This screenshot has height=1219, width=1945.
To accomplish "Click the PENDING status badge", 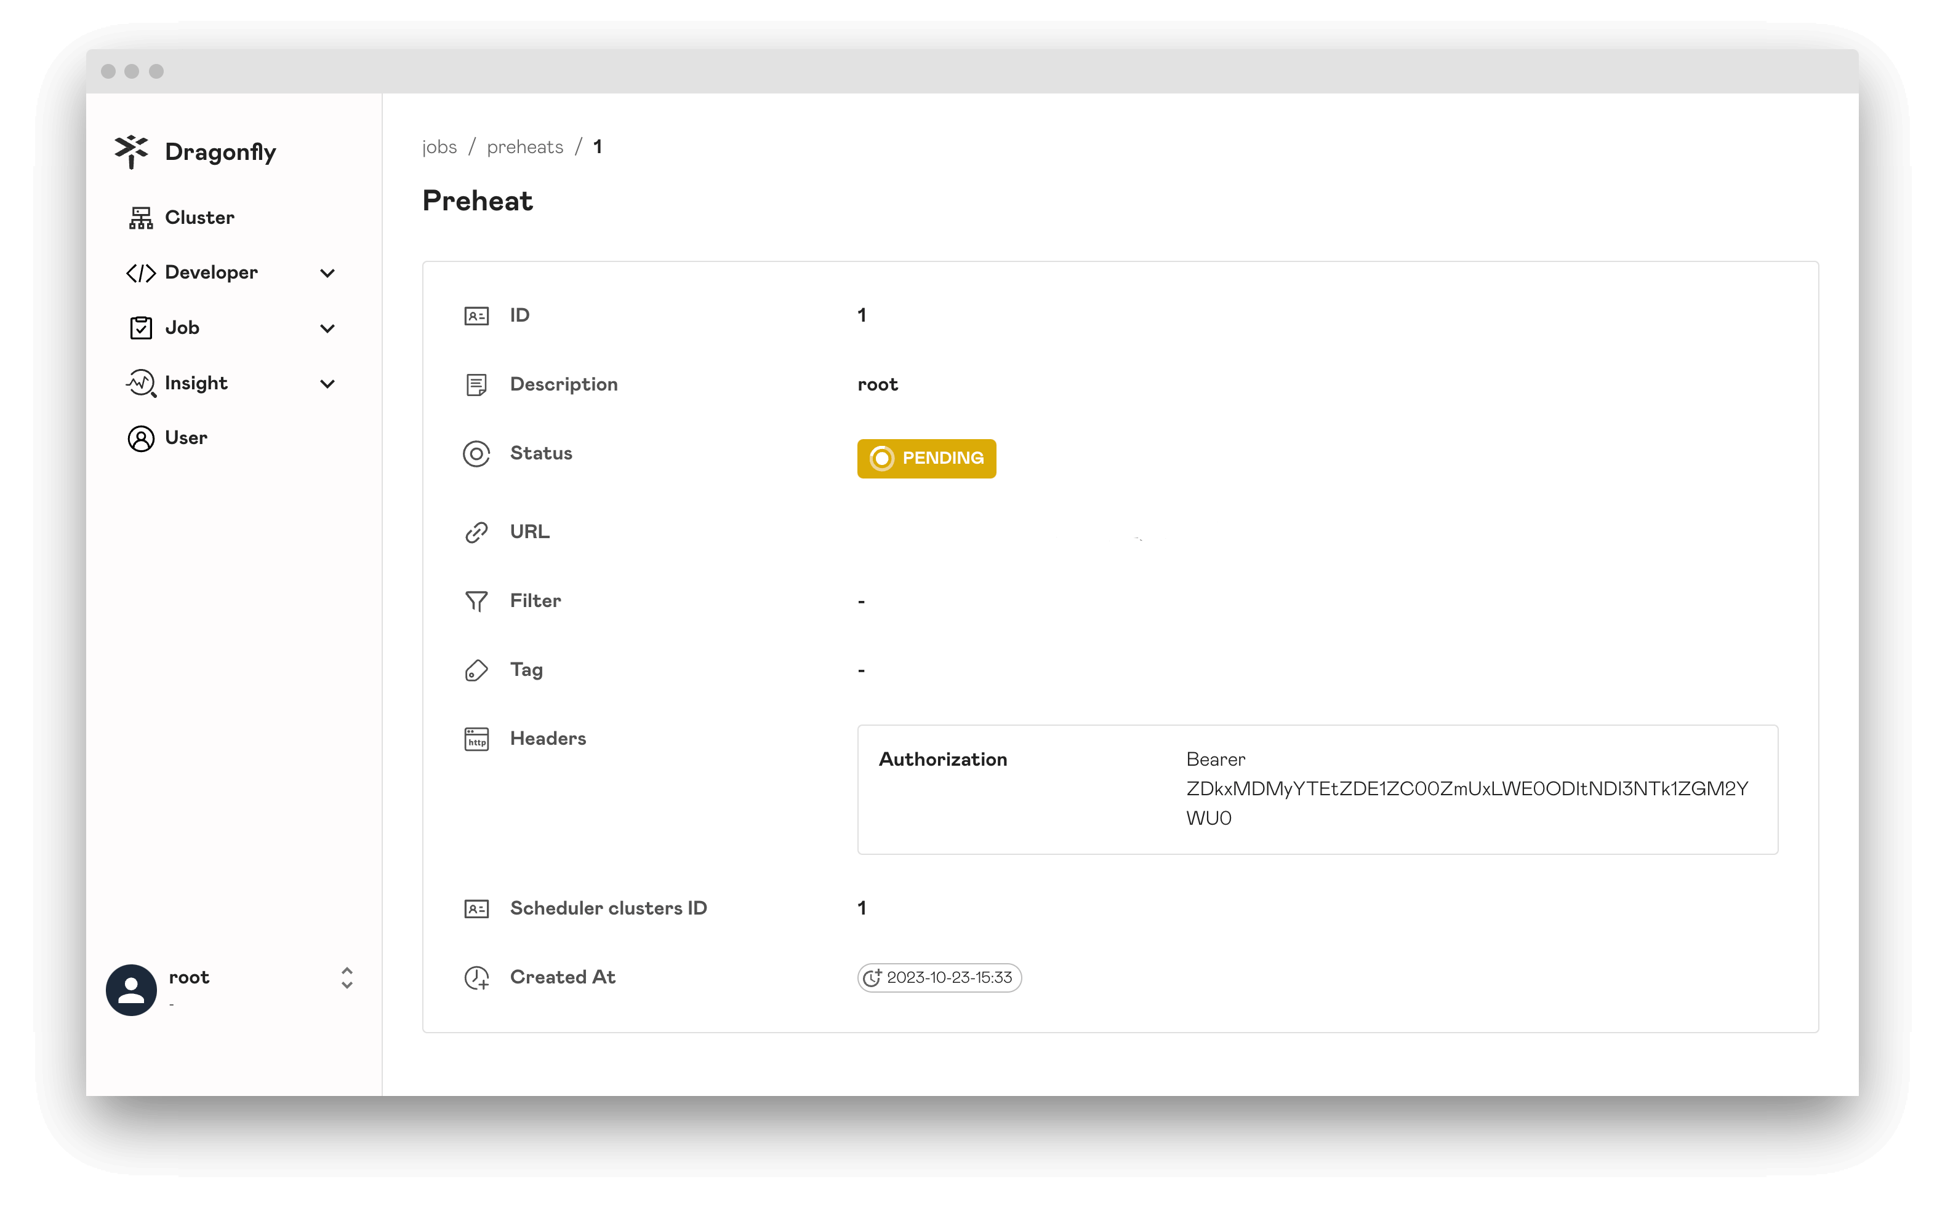I will tap(926, 458).
